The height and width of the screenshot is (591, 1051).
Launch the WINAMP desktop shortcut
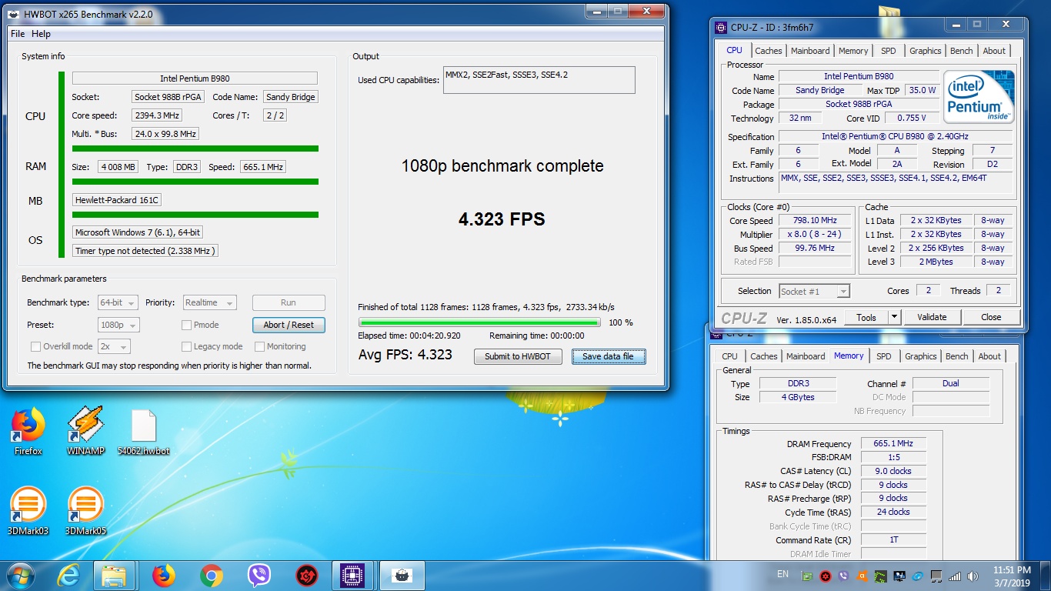(x=85, y=431)
